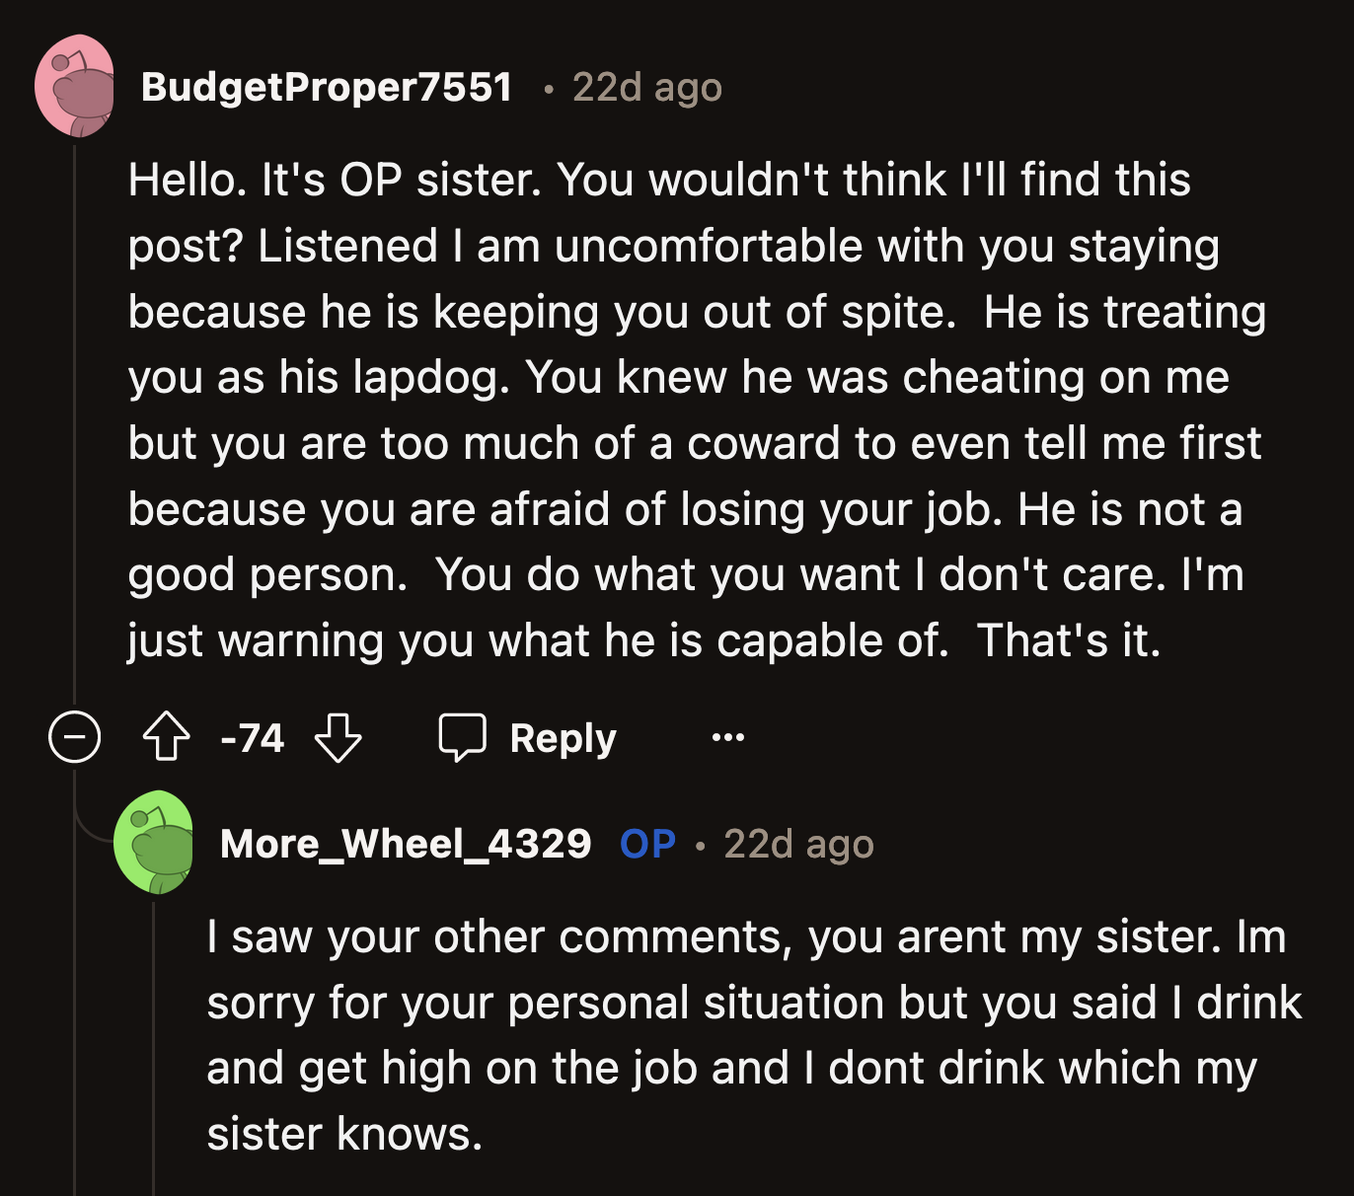Click the speech bubble Reply icon
Screen dimensions: 1354x1196
(463, 737)
